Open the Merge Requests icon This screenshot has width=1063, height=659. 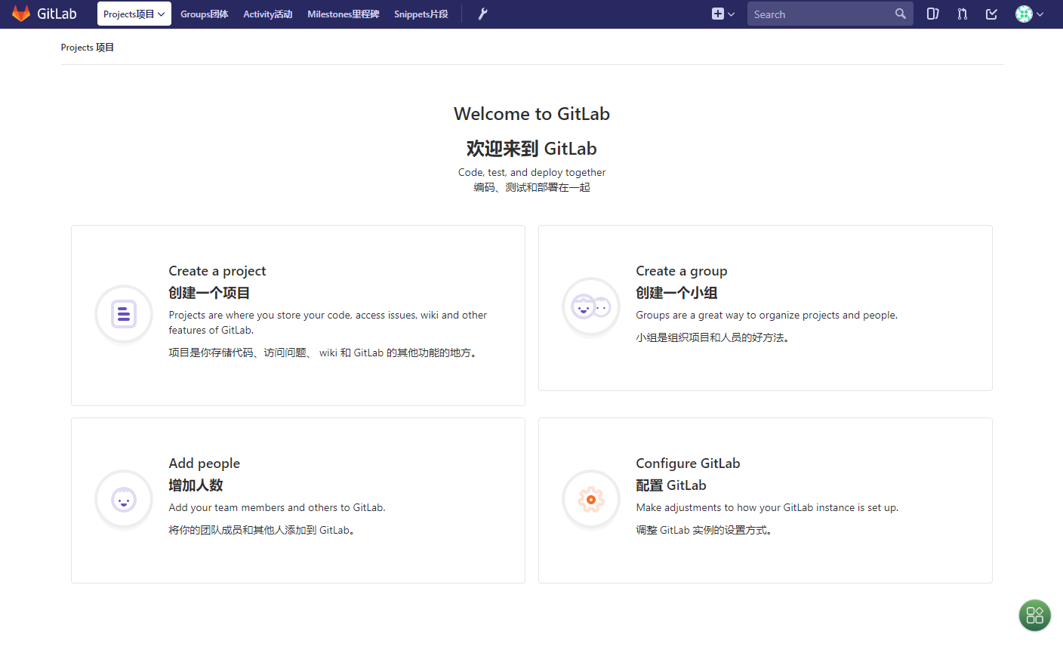962,14
